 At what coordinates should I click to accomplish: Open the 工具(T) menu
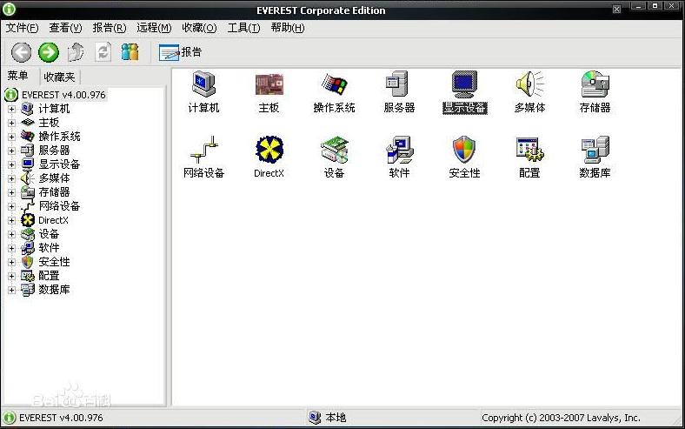click(x=243, y=28)
